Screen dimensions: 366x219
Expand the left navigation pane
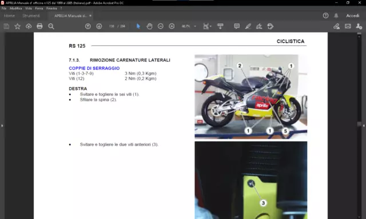pyautogui.click(x=2, y=126)
